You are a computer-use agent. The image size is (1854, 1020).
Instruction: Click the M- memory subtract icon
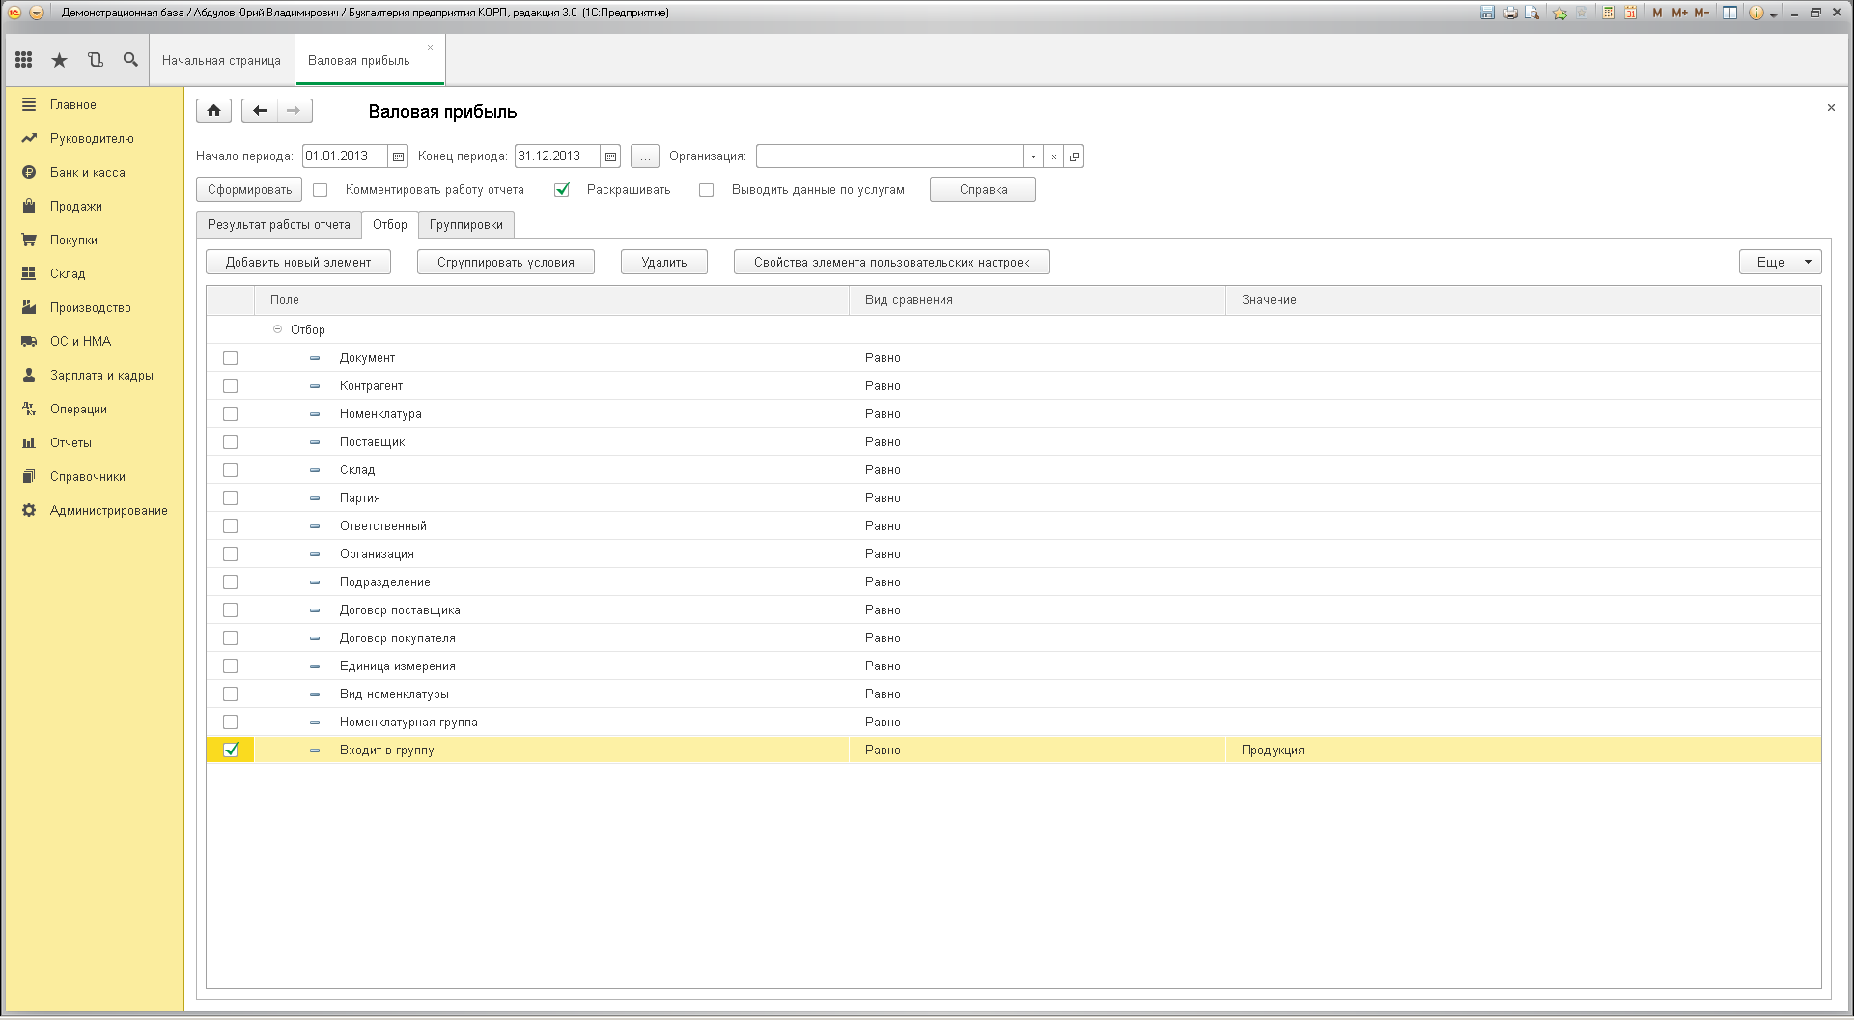point(1701,13)
